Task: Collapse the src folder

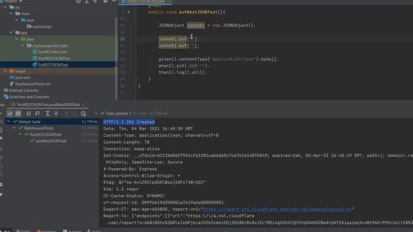Action: 5,7
